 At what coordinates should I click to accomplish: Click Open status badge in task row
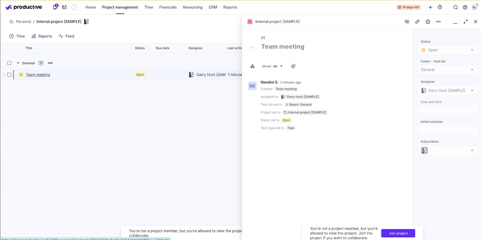point(140,75)
